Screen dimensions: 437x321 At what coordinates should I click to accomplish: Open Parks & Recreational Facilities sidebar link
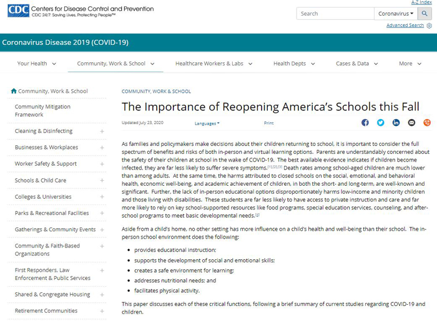coord(52,213)
